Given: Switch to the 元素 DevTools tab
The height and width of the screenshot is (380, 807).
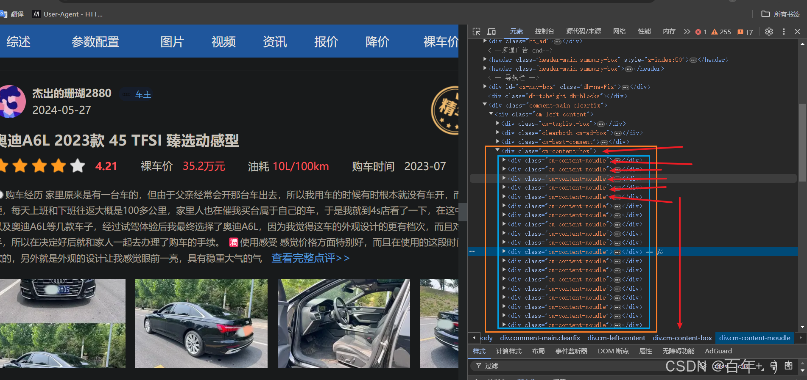Looking at the screenshot, I should click(516, 31).
